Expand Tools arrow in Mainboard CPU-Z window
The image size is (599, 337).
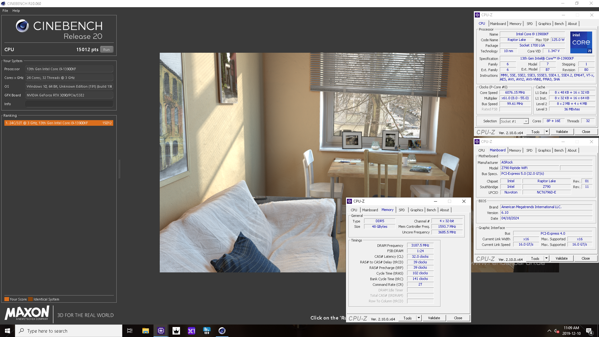point(546,258)
